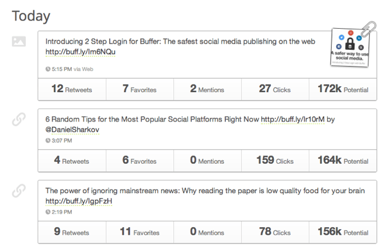Click the clock icon next to 3:07 PM

(x=48, y=141)
